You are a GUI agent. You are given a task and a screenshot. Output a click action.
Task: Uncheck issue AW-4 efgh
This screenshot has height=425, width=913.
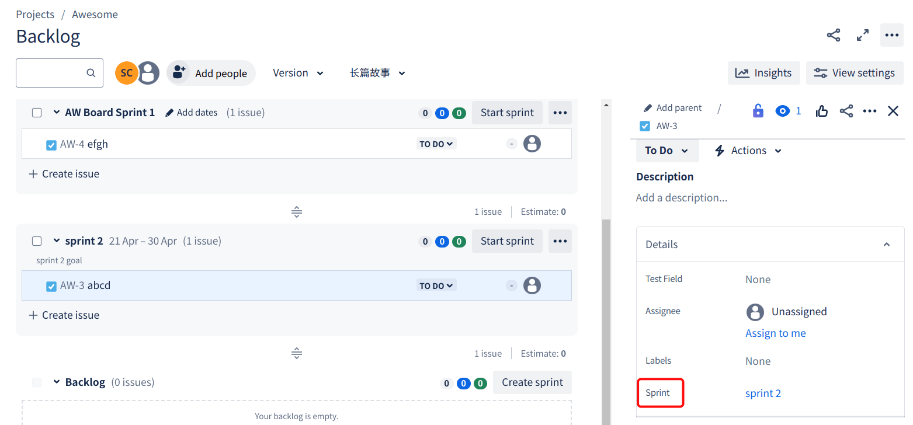50,144
